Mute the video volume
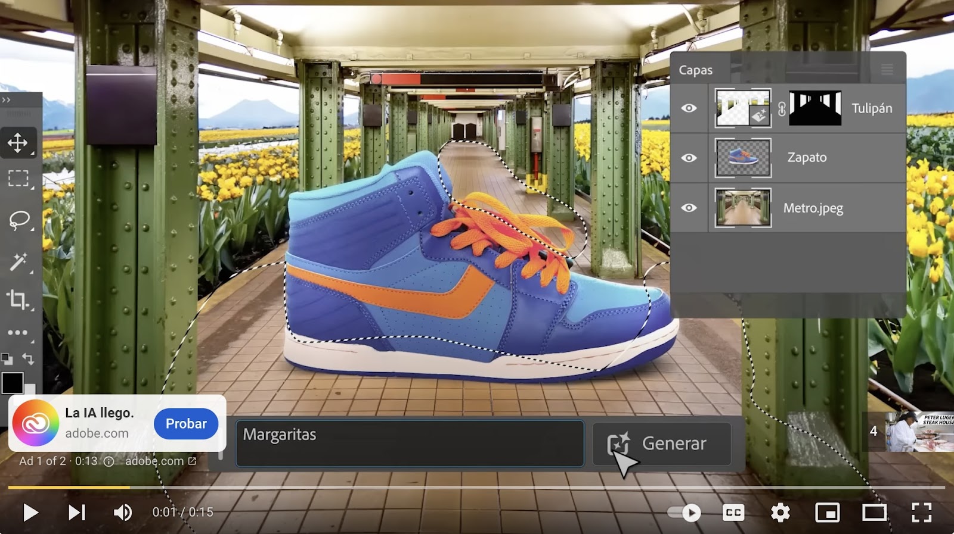Image resolution: width=954 pixels, height=534 pixels. point(123,513)
